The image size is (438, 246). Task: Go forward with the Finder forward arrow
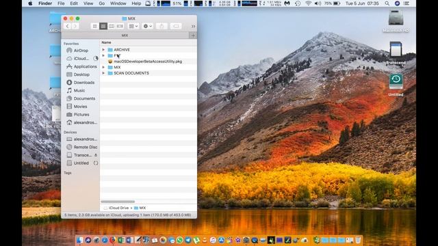click(x=75, y=26)
